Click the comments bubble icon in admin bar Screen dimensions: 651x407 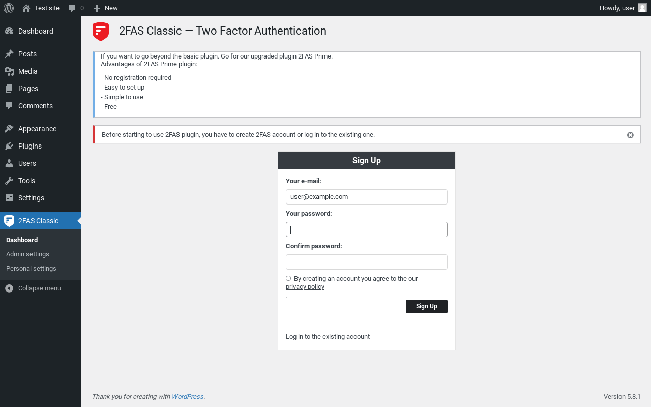tap(72, 8)
